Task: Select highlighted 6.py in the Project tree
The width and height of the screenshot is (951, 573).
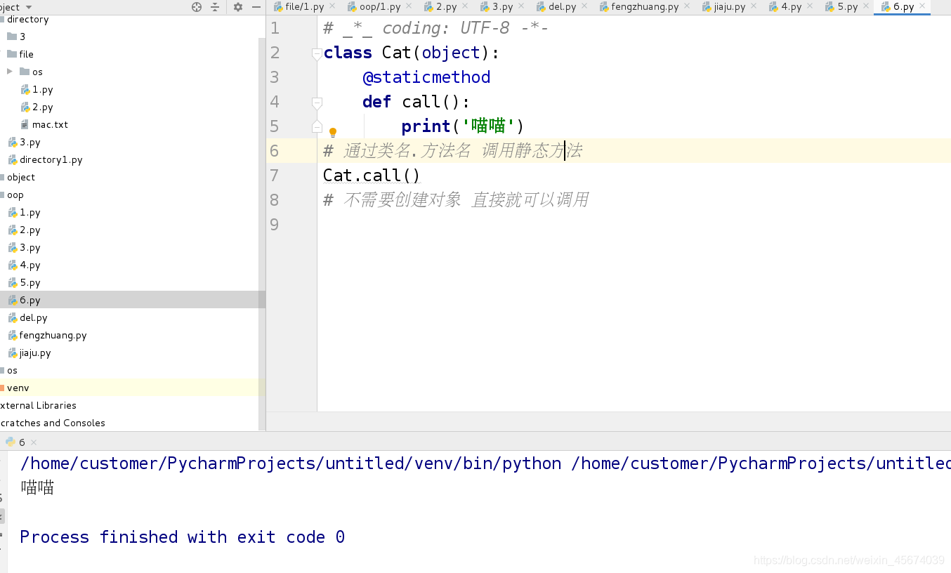Action: [x=29, y=300]
